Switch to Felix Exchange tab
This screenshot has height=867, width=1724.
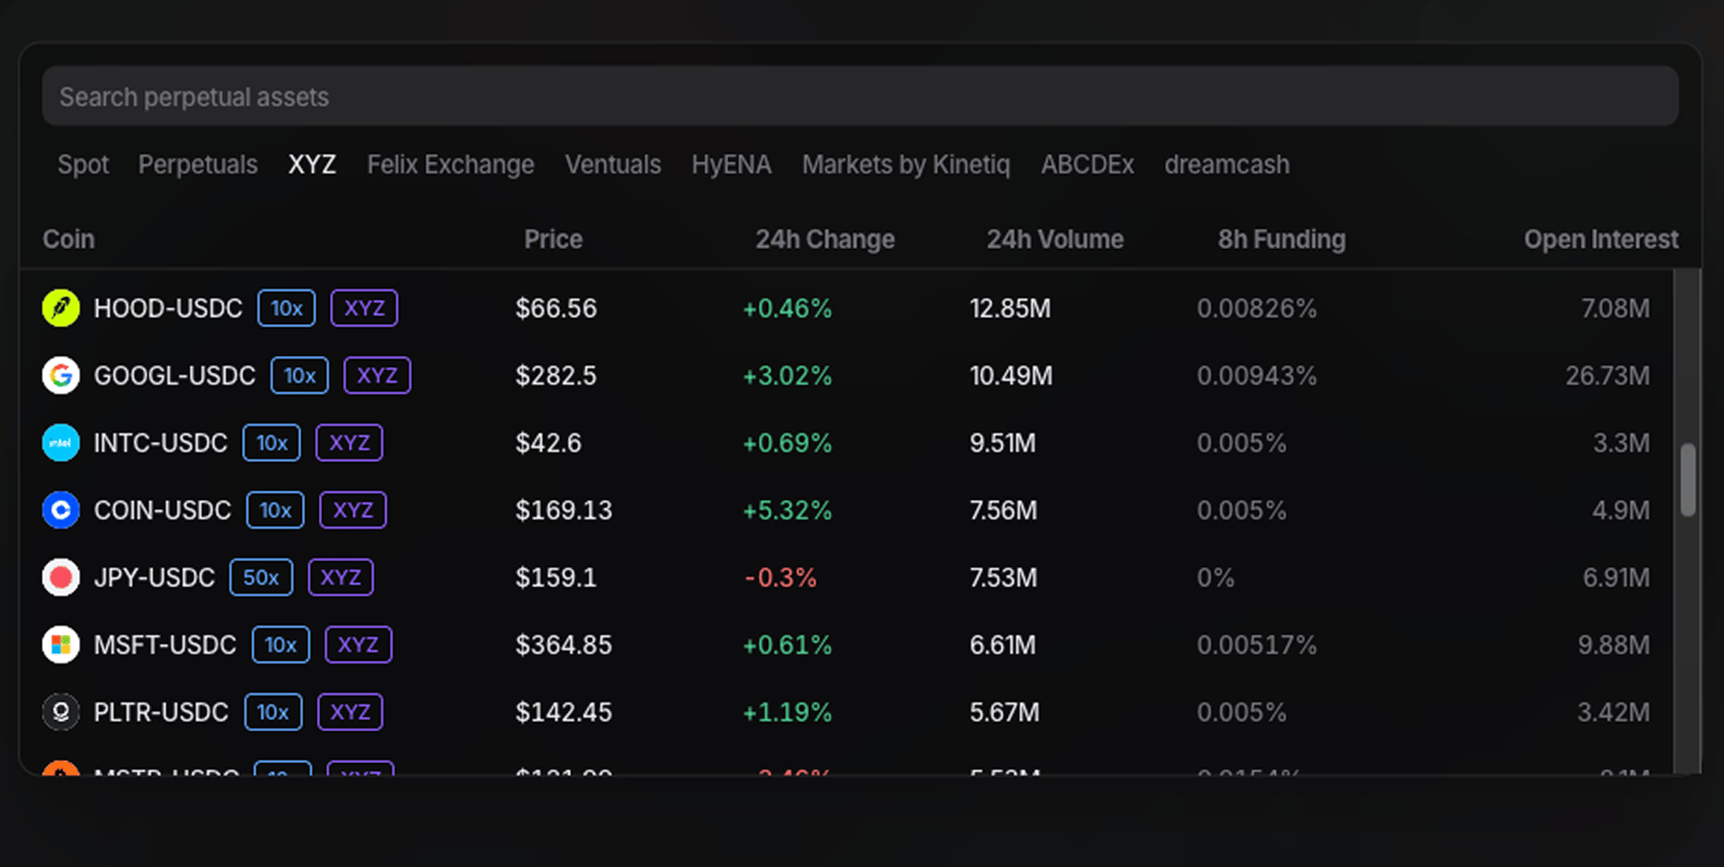450,164
